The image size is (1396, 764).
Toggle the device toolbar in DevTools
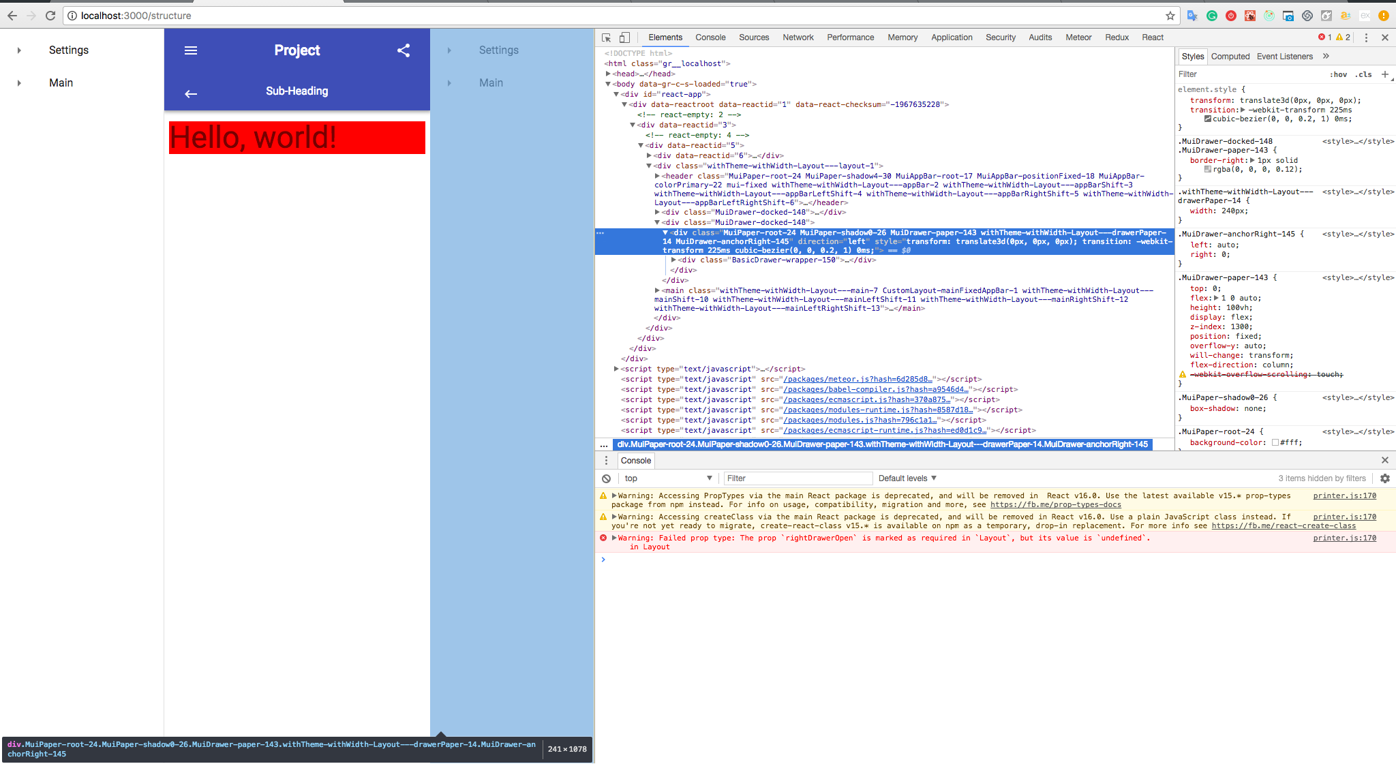tap(624, 37)
